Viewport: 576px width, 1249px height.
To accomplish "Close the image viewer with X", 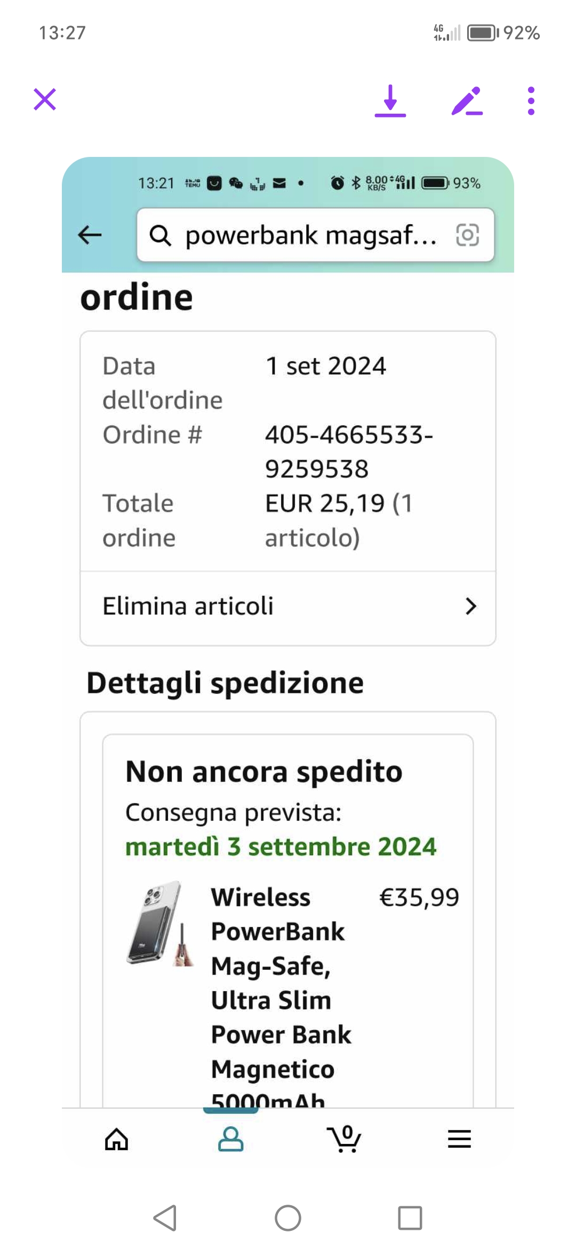I will click(45, 99).
